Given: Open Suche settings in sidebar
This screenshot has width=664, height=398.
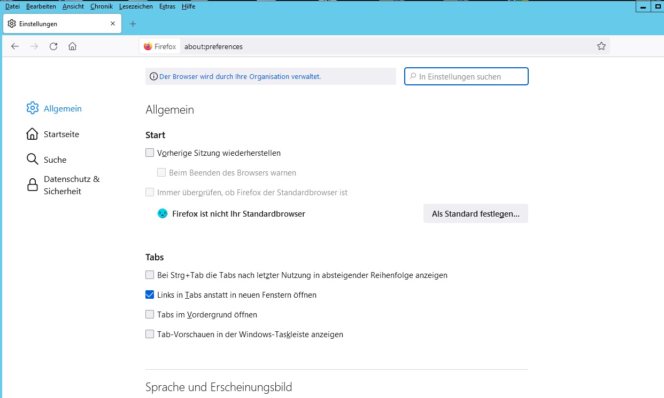Looking at the screenshot, I should point(55,160).
